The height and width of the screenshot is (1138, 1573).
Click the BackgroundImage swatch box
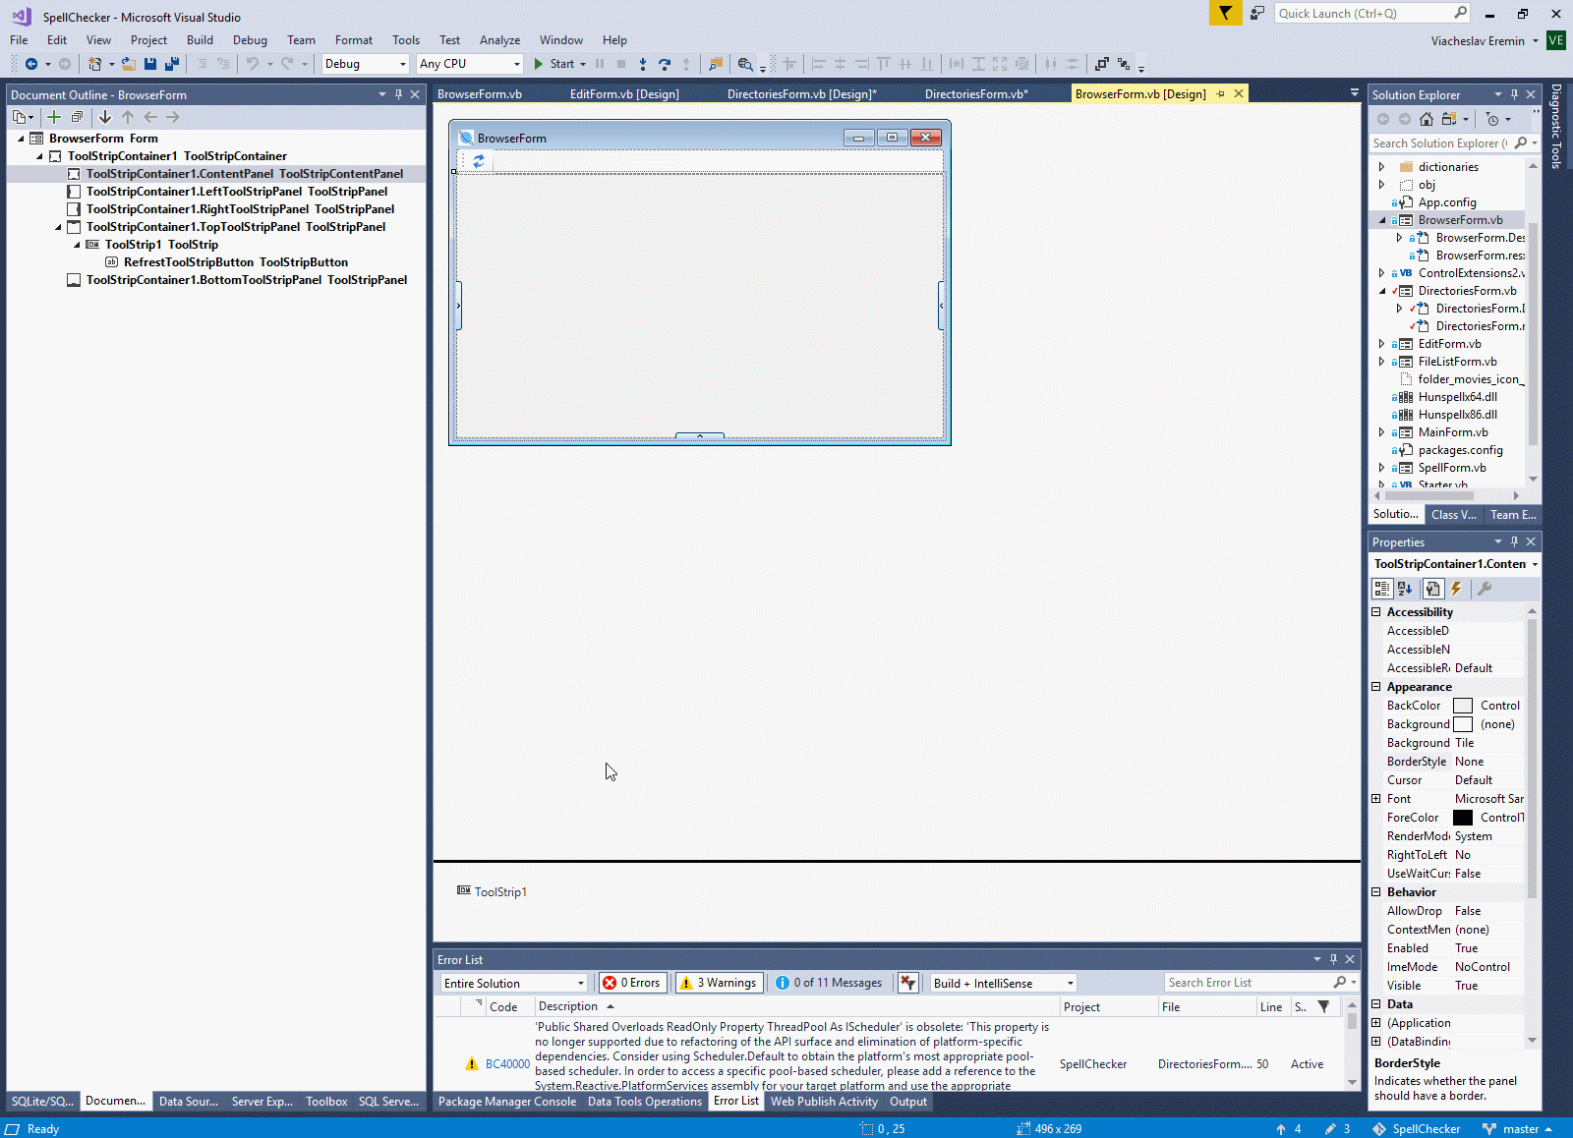coord(1463,724)
